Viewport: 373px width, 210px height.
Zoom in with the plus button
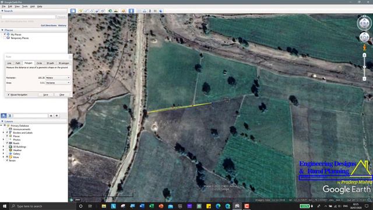point(364,55)
